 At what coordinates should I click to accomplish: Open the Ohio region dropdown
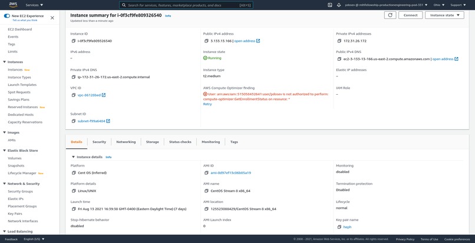point(439,5)
